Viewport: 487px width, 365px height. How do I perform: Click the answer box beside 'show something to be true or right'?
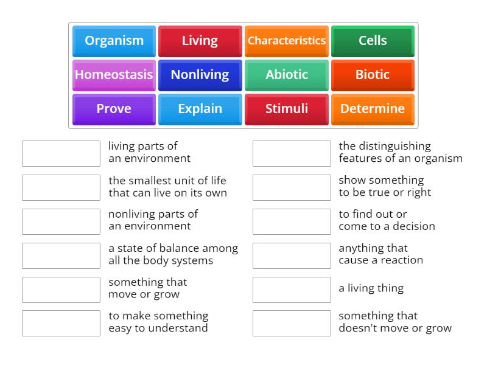292,187
